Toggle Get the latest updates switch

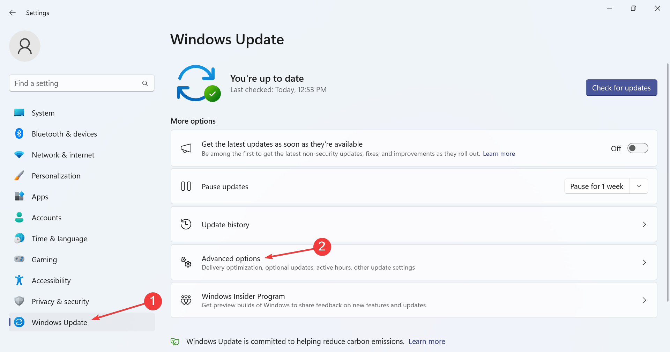[638, 148]
